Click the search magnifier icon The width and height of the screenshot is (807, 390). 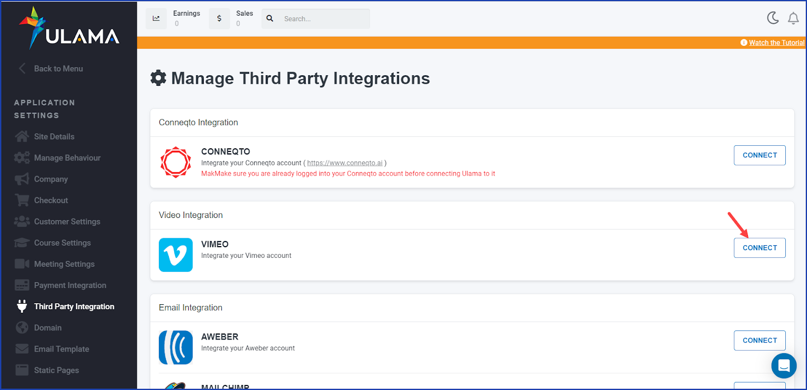270,18
